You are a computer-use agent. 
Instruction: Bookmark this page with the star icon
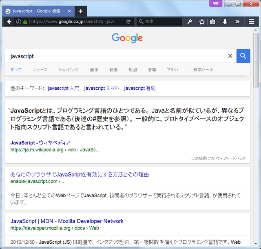pyautogui.click(x=202, y=22)
